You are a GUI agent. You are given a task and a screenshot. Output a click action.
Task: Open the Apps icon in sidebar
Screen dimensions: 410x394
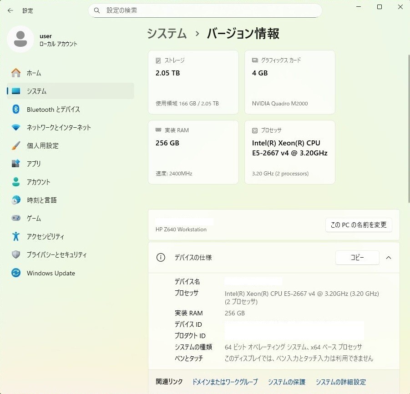pyautogui.click(x=16, y=164)
